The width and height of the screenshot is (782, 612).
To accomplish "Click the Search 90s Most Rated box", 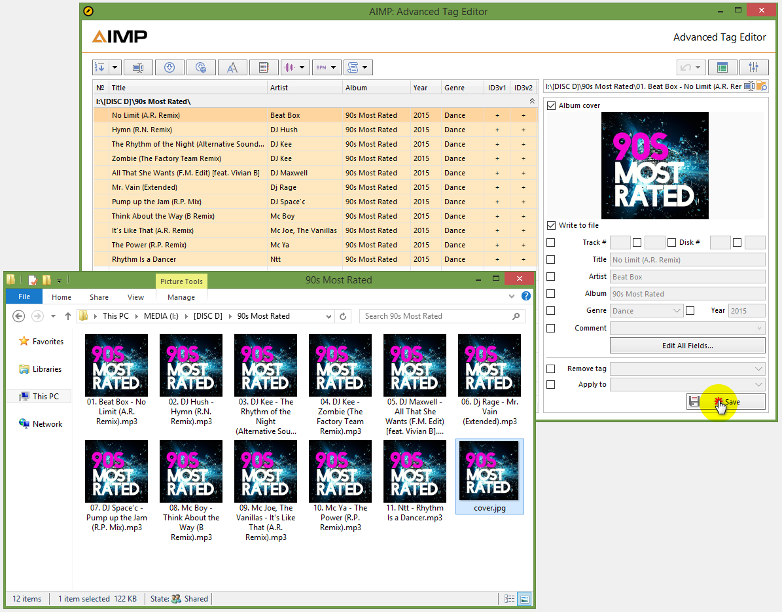I will coord(442,316).
